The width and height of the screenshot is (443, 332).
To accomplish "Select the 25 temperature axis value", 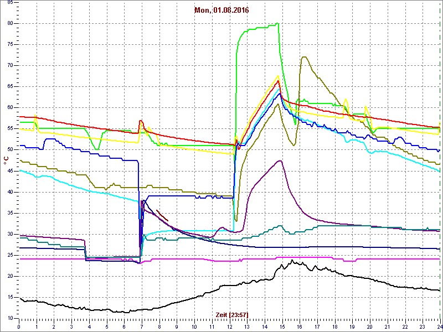I will tap(9, 255).
